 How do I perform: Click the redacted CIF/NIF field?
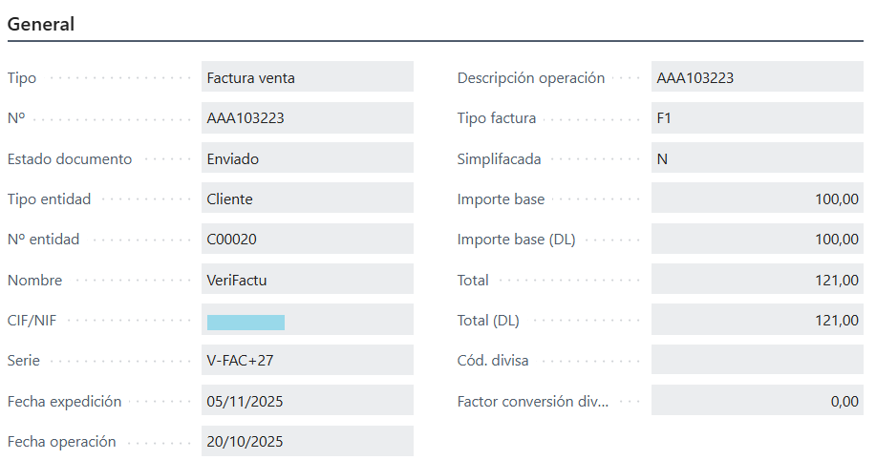tap(307, 321)
